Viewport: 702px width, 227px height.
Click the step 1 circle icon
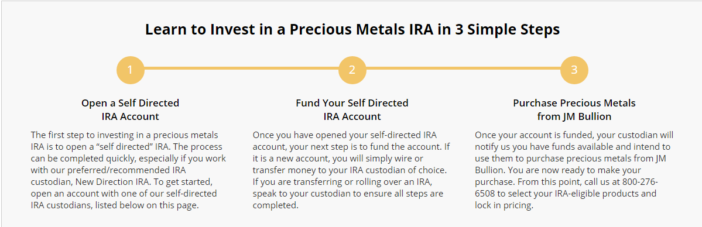pos(131,70)
